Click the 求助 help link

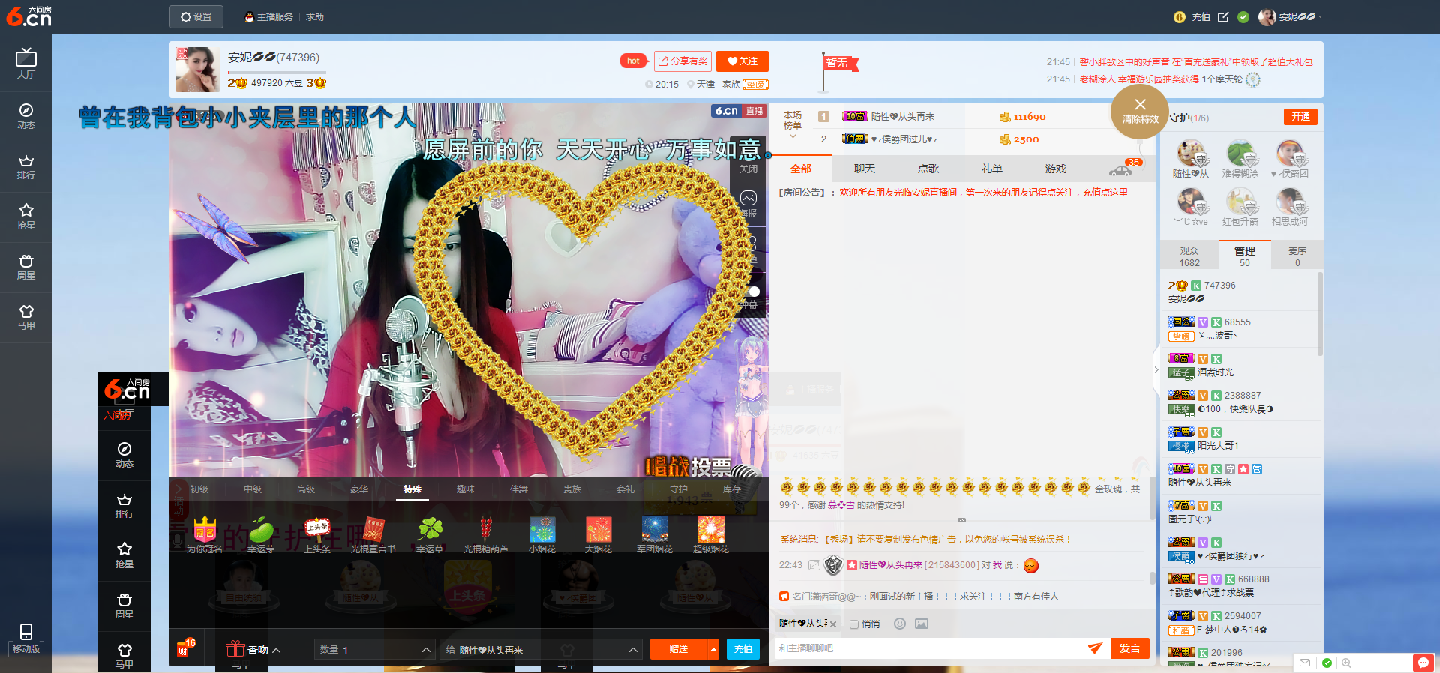[314, 17]
